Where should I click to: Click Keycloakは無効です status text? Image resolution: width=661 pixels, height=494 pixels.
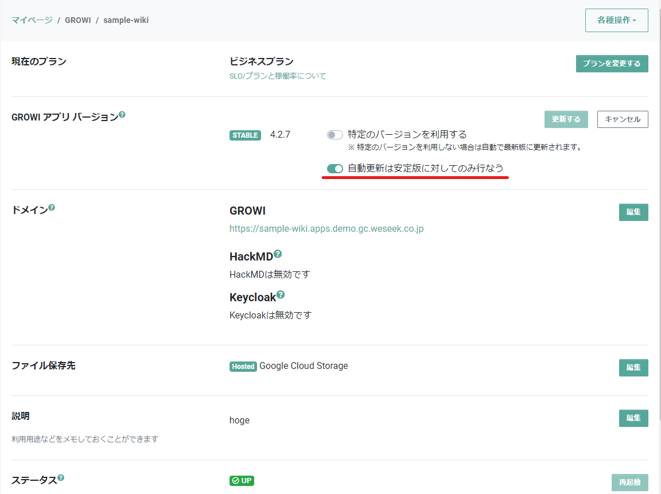click(x=270, y=315)
